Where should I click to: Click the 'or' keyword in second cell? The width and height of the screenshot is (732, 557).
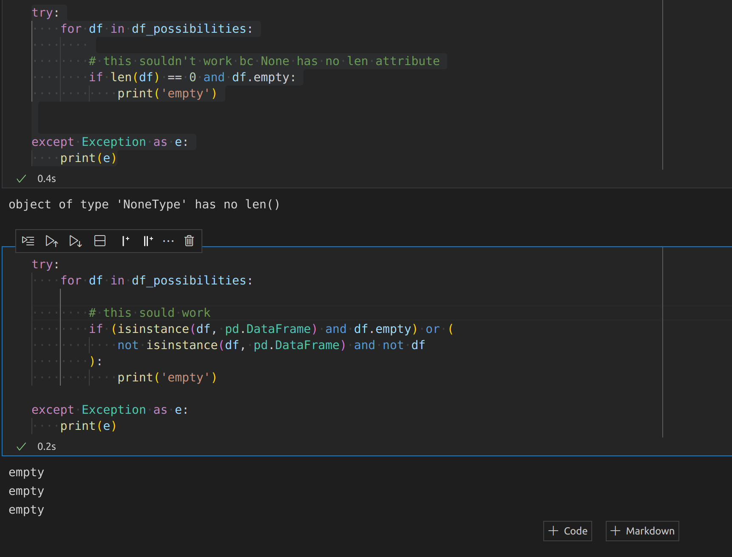click(433, 329)
